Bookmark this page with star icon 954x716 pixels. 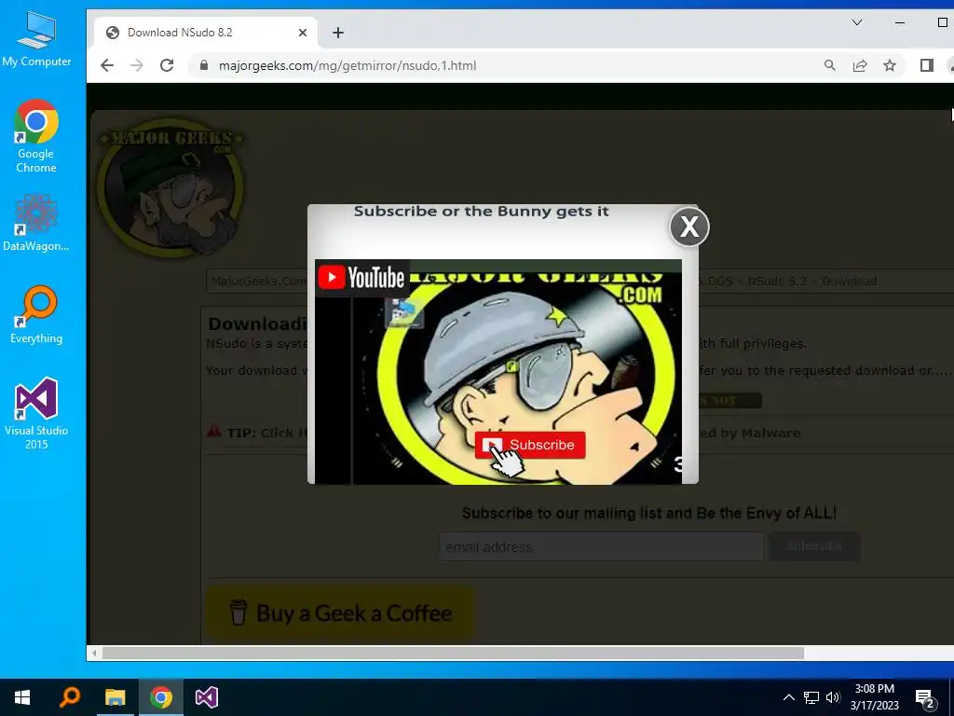[x=890, y=66]
